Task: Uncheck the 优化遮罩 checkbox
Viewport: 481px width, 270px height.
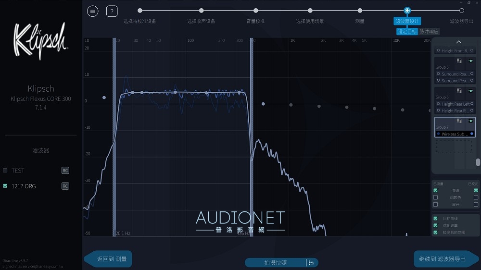Action: point(436,225)
